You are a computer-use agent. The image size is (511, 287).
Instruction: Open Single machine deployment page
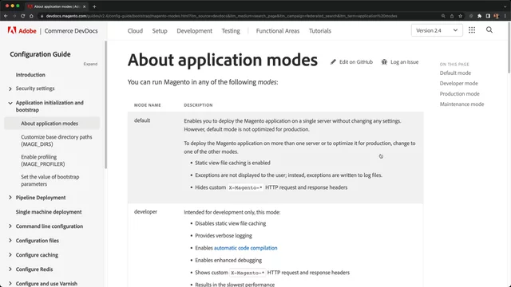coord(49,212)
